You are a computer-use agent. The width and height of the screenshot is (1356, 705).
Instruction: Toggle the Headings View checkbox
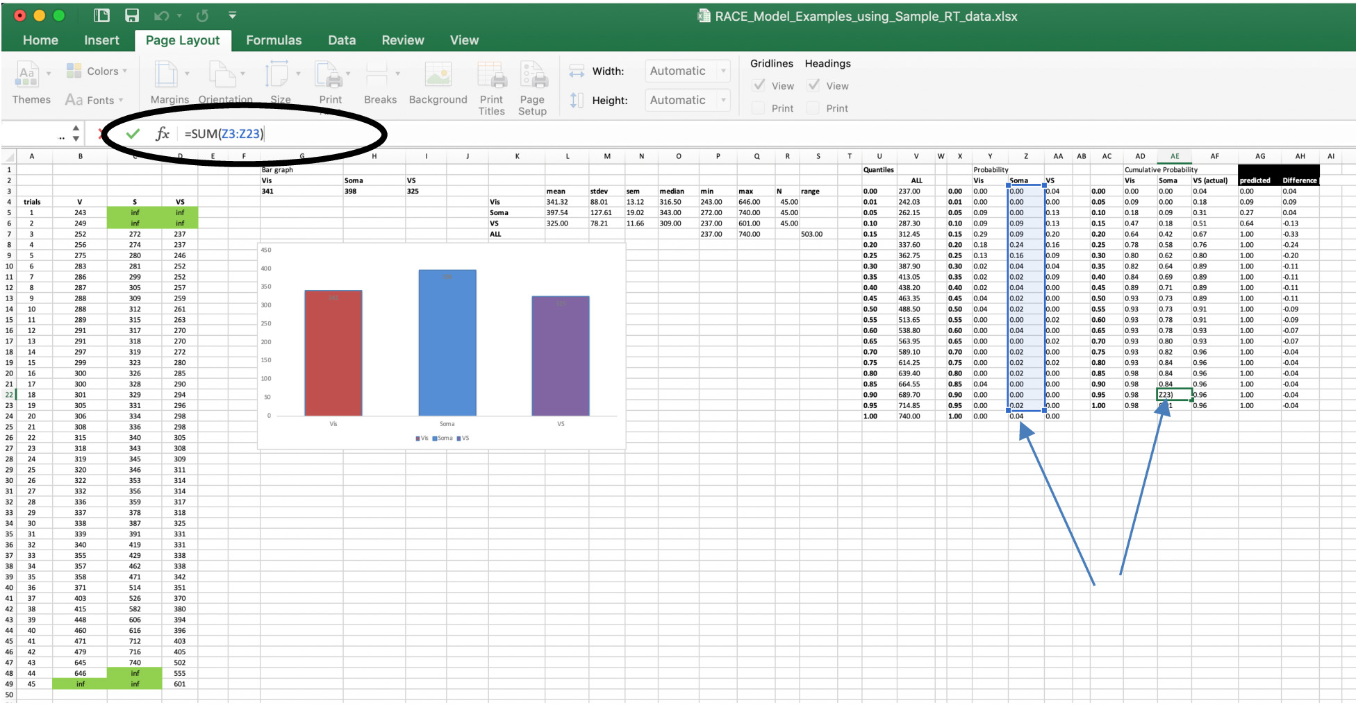click(814, 85)
